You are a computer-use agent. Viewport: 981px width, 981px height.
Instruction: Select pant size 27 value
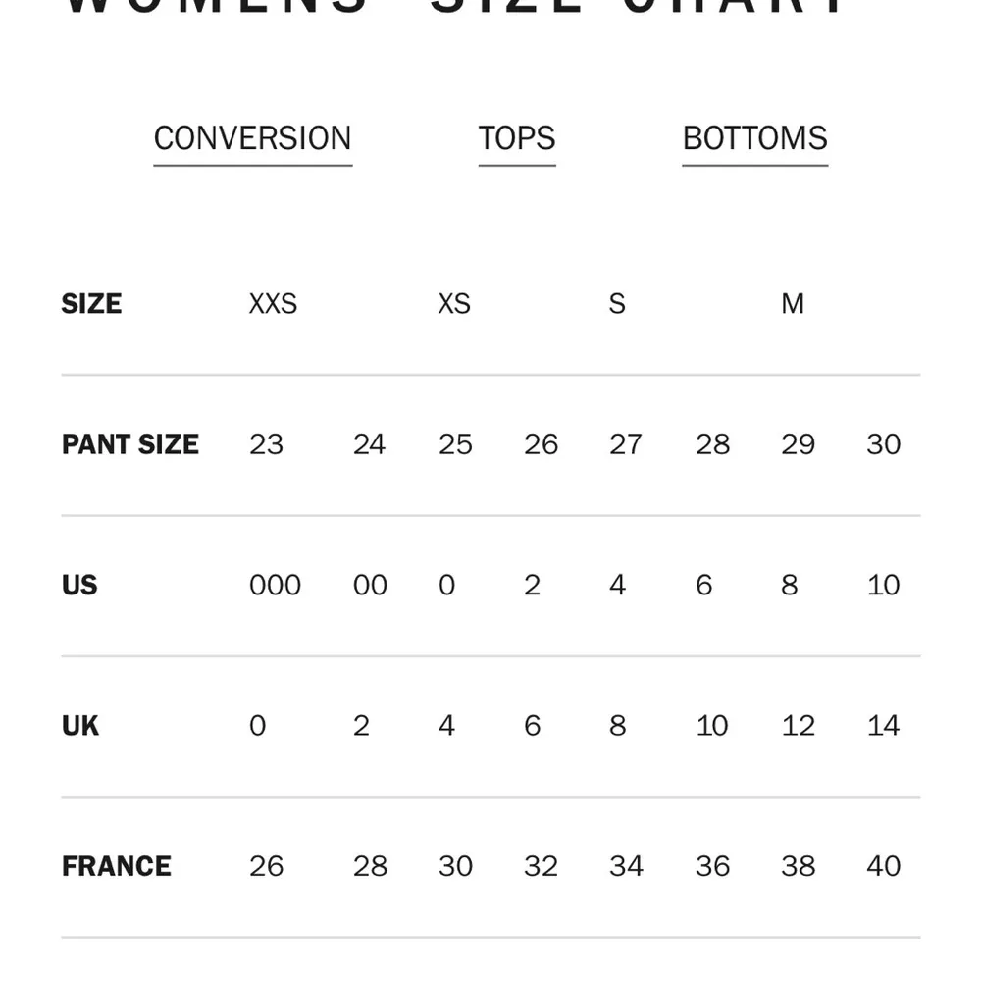point(625,444)
